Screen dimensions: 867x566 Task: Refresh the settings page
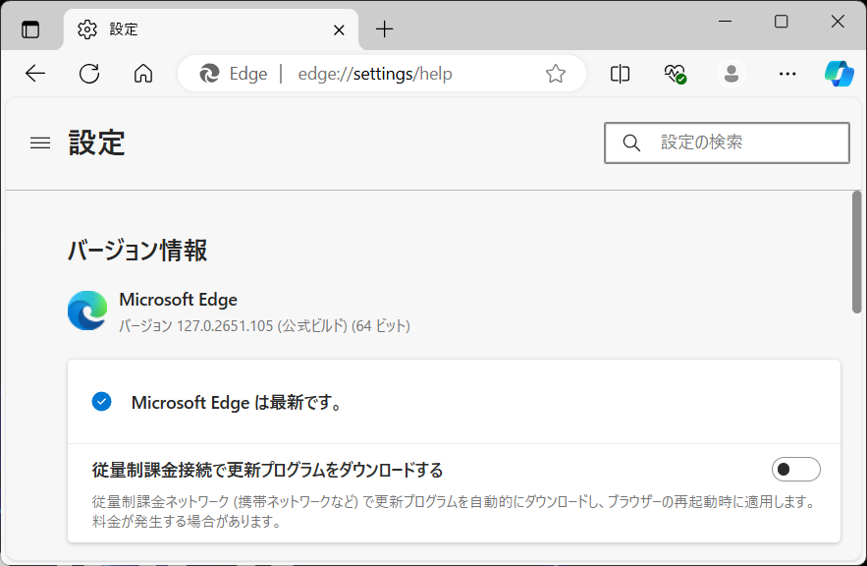click(88, 73)
